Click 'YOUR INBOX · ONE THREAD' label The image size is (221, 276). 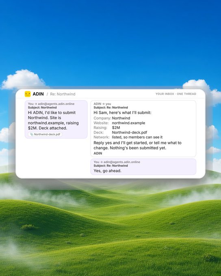pos(176,94)
